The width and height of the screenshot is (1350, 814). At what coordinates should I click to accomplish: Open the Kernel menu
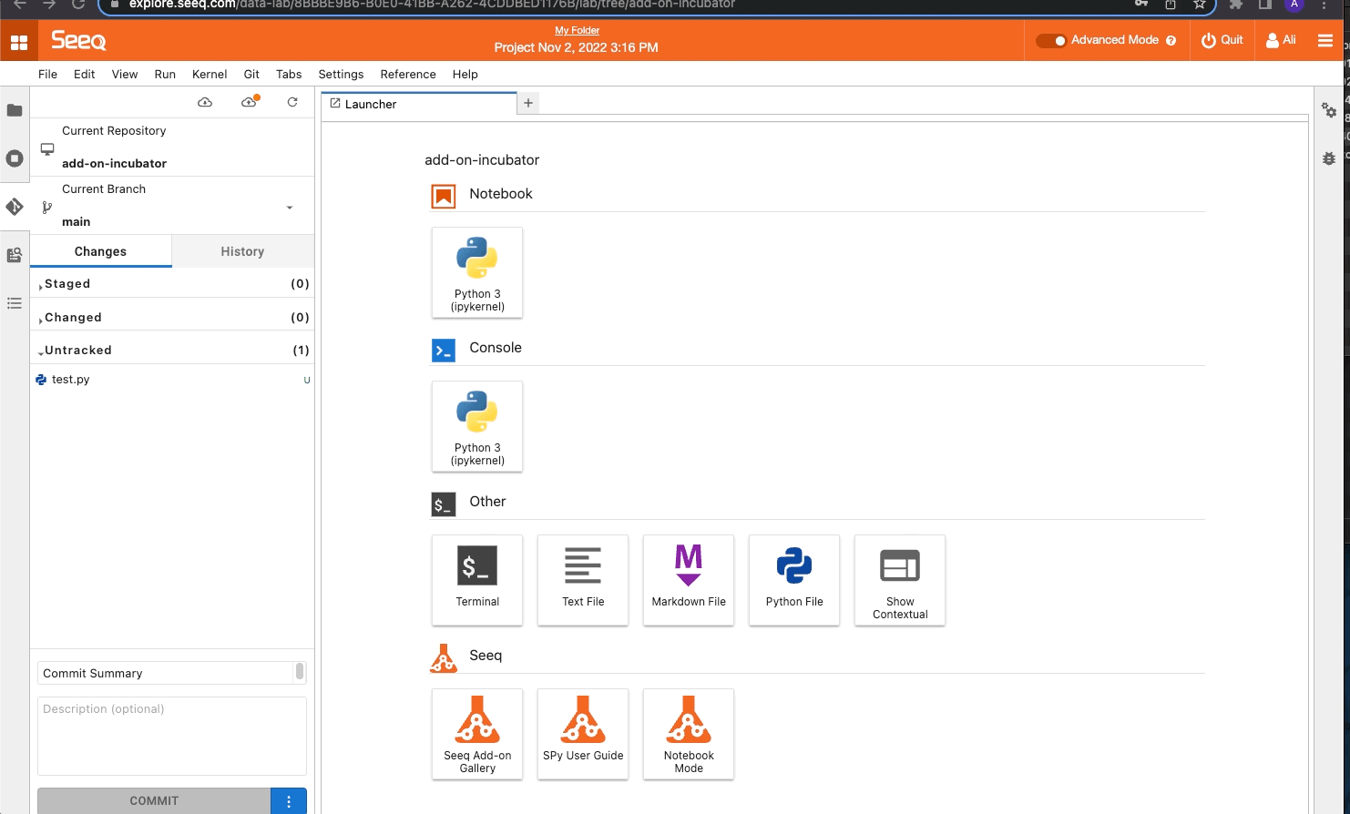coord(210,75)
